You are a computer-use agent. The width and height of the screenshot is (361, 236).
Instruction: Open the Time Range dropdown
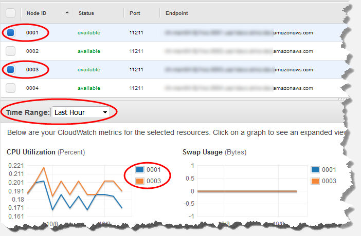81,112
